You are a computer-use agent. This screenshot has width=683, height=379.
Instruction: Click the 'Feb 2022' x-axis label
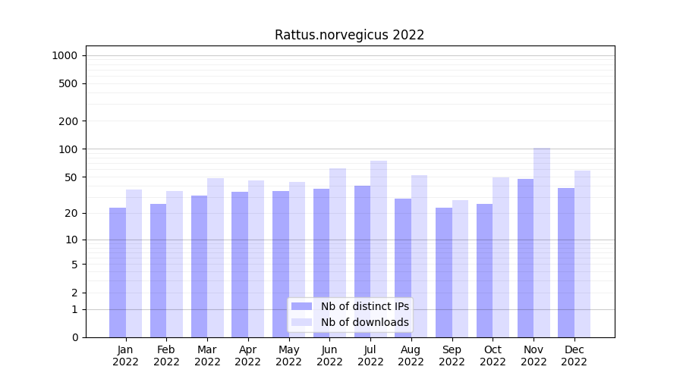click(x=166, y=356)
